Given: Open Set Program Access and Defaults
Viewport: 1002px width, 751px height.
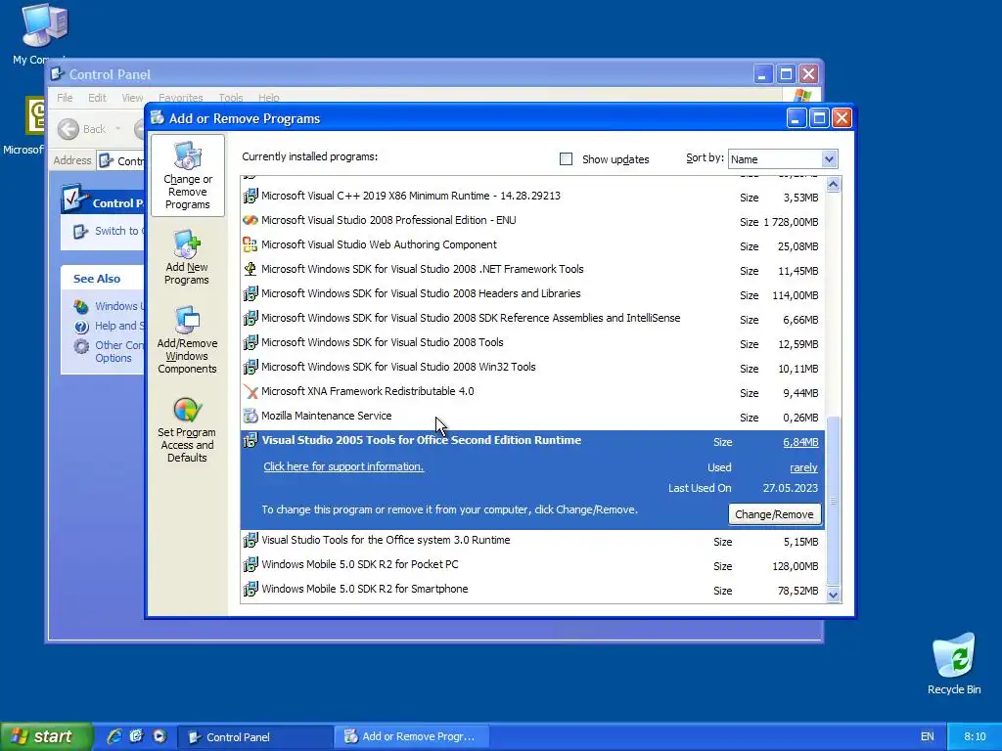Looking at the screenshot, I should click(x=187, y=429).
